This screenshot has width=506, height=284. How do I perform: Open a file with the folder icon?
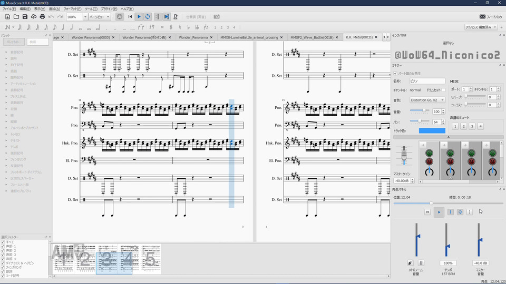click(x=16, y=17)
